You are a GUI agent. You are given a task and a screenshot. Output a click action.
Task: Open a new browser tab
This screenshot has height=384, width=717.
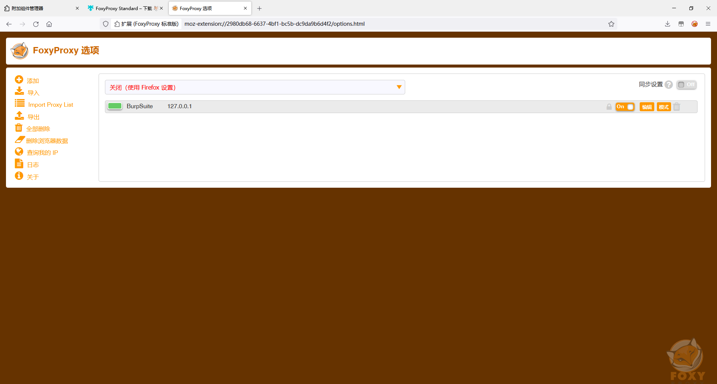(x=260, y=8)
